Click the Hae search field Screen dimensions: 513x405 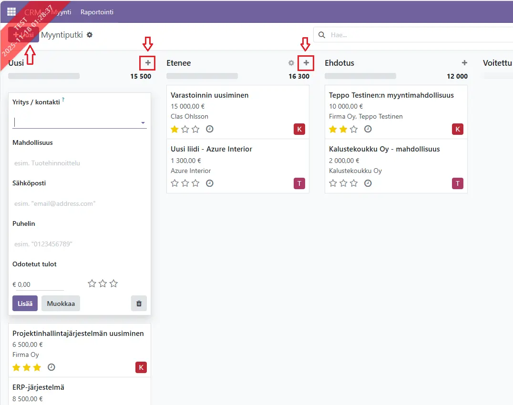coord(415,35)
